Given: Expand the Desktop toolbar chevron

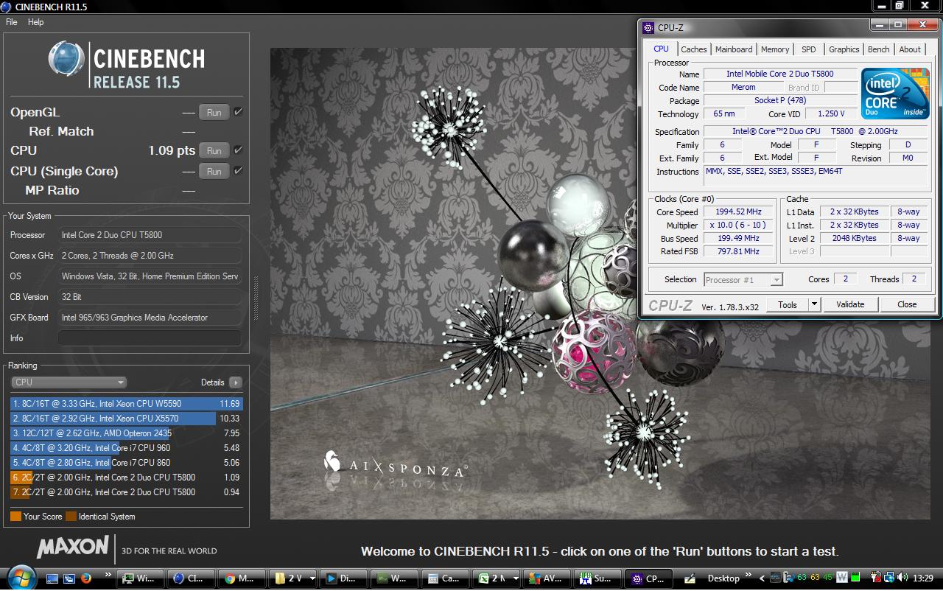Looking at the screenshot, I should point(749,575).
